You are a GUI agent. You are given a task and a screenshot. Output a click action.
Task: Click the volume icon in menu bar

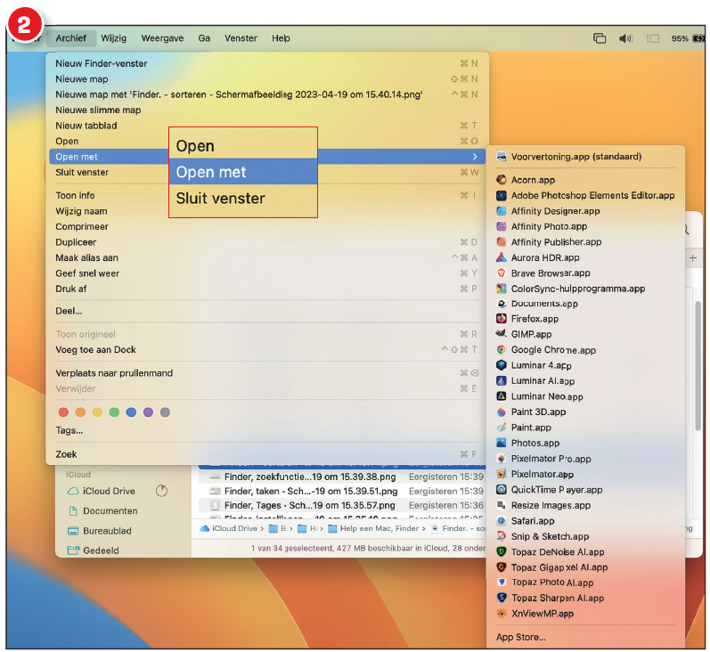(x=625, y=38)
